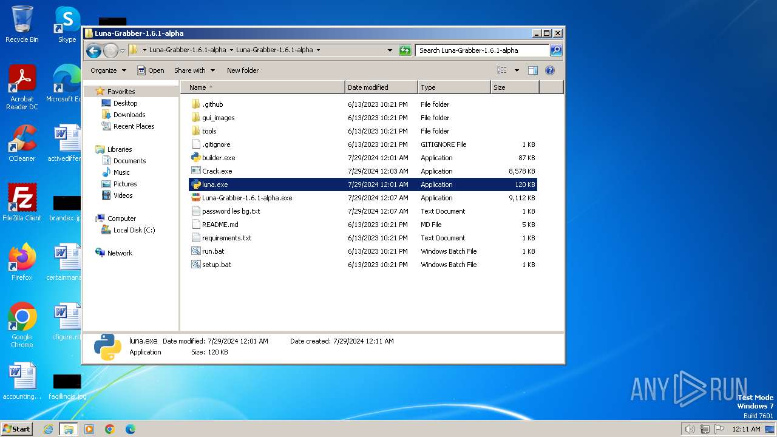Open CCleaner desktop icon
This screenshot has height=437, width=777.
(22, 143)
